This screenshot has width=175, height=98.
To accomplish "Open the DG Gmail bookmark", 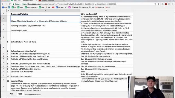I will point(108,7).
